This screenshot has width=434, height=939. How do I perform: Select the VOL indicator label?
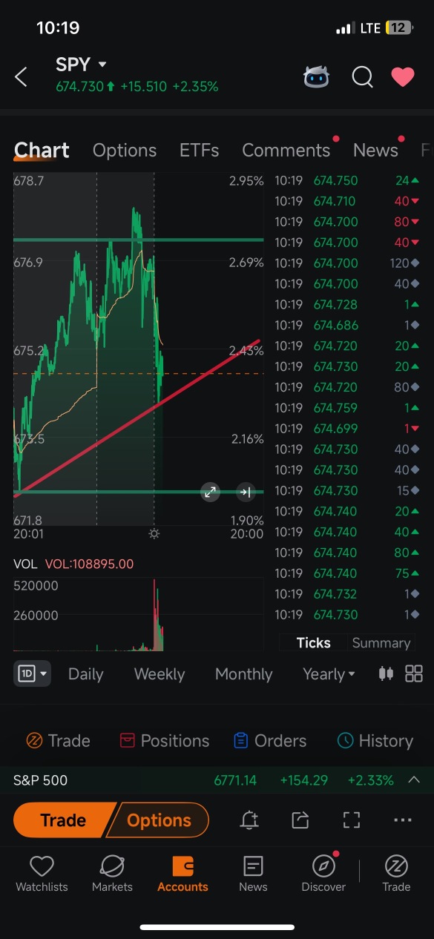(x=25, y=564)
